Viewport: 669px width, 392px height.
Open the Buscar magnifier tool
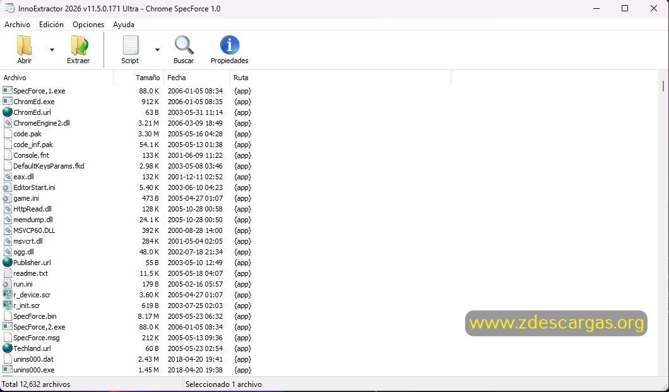coord(184,45)
